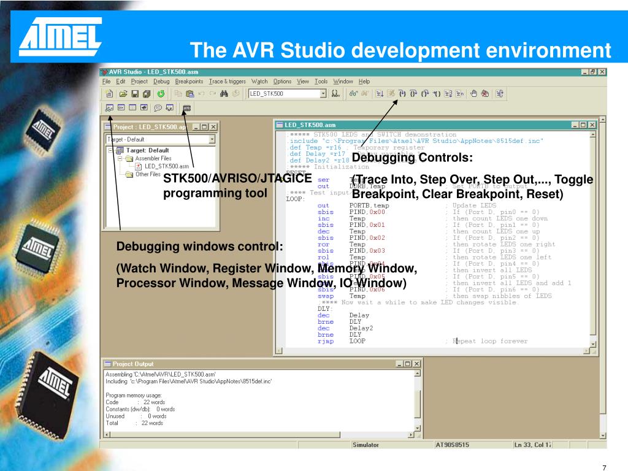628x471 pixels.
Task: Click the "AT90S8515" status bar entry
Action: click(453, 445)
